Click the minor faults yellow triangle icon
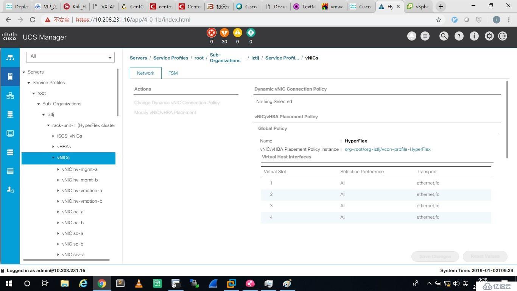 pos(238,33)
